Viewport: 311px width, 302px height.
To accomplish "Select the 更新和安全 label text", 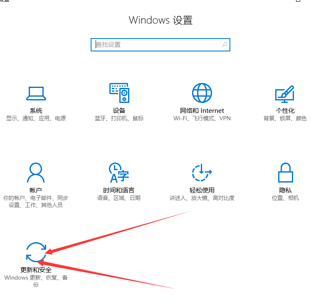I will pos(36,270).
